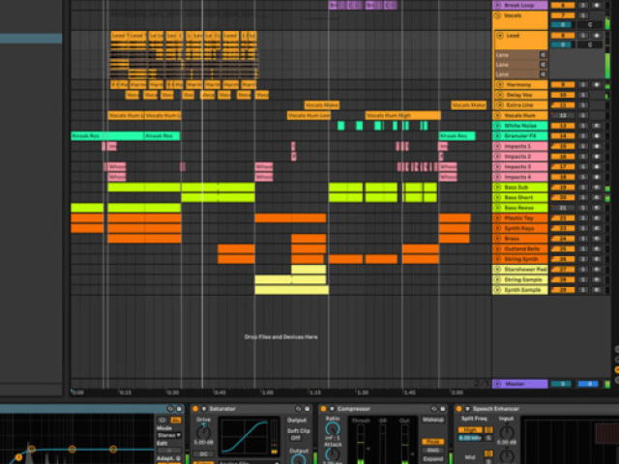The width and height of the screenshot is (619, 464).
Task: Click the speaker icon on the first Lane
Action: [x=543, y=55]
